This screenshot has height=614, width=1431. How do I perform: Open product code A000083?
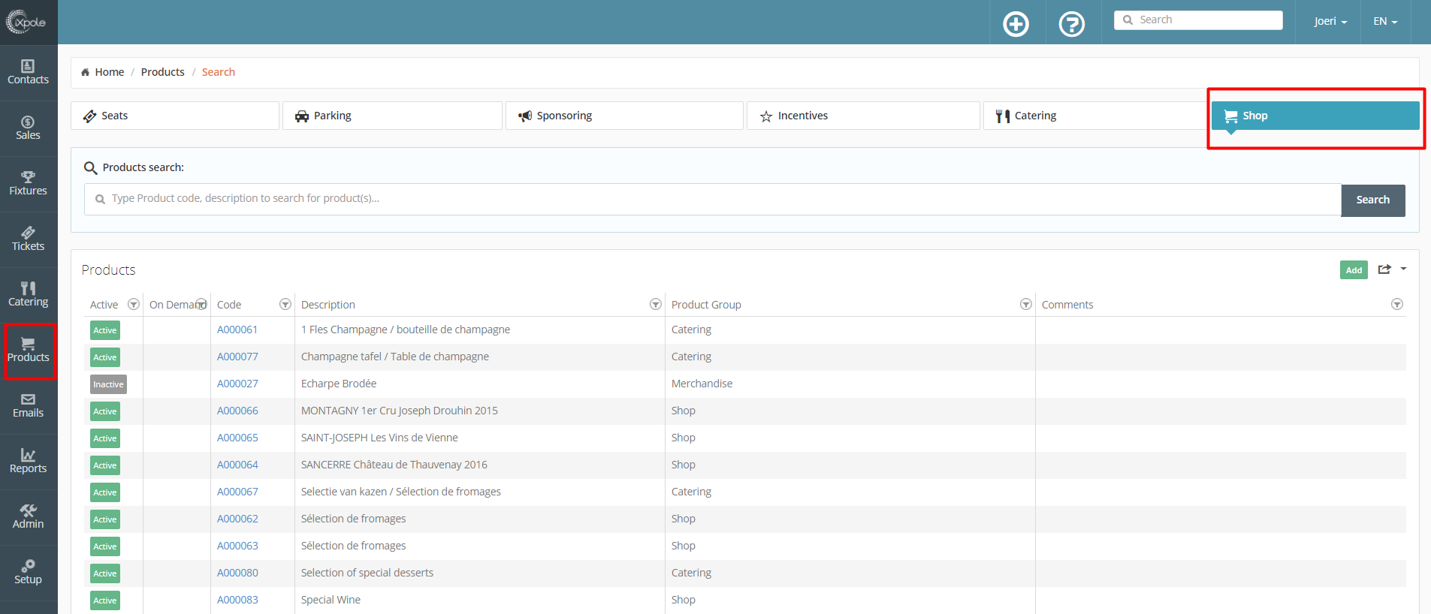tap(237, 600)
